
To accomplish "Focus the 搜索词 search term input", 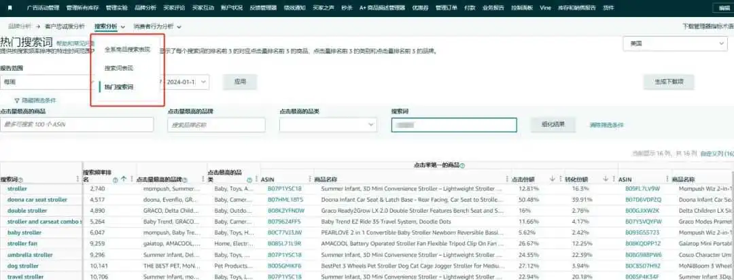I will coord(454,124).
